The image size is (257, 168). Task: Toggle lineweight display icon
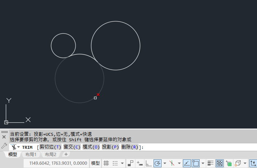coord(210,163)
